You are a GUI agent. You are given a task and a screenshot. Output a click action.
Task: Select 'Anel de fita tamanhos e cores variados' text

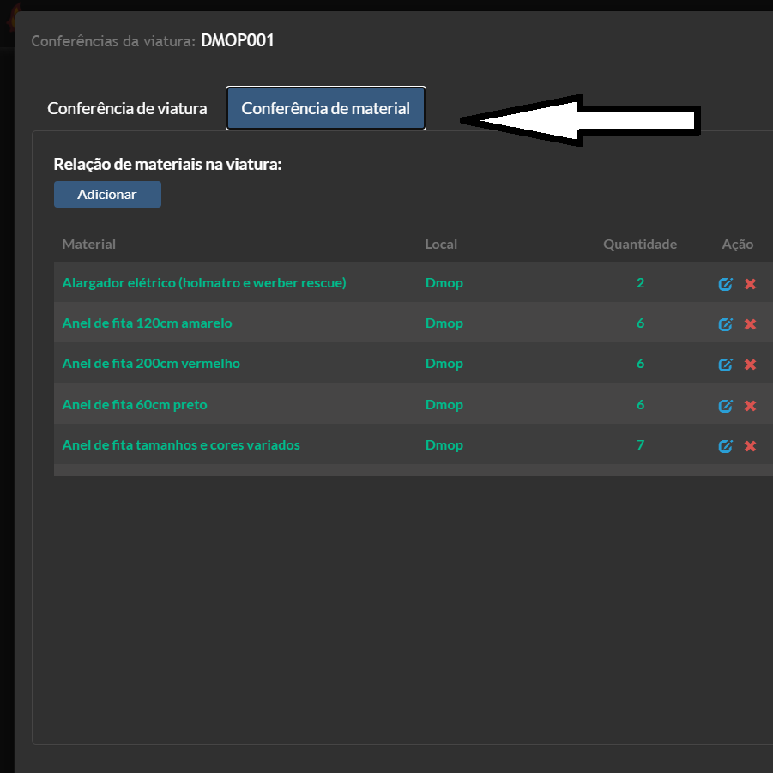(x=181, y=444)
